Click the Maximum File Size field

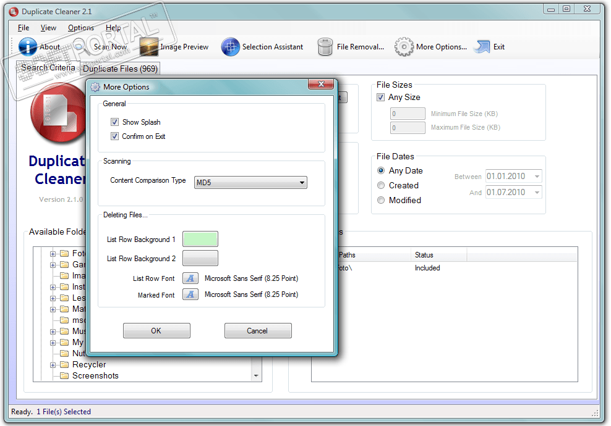[408, 128]
